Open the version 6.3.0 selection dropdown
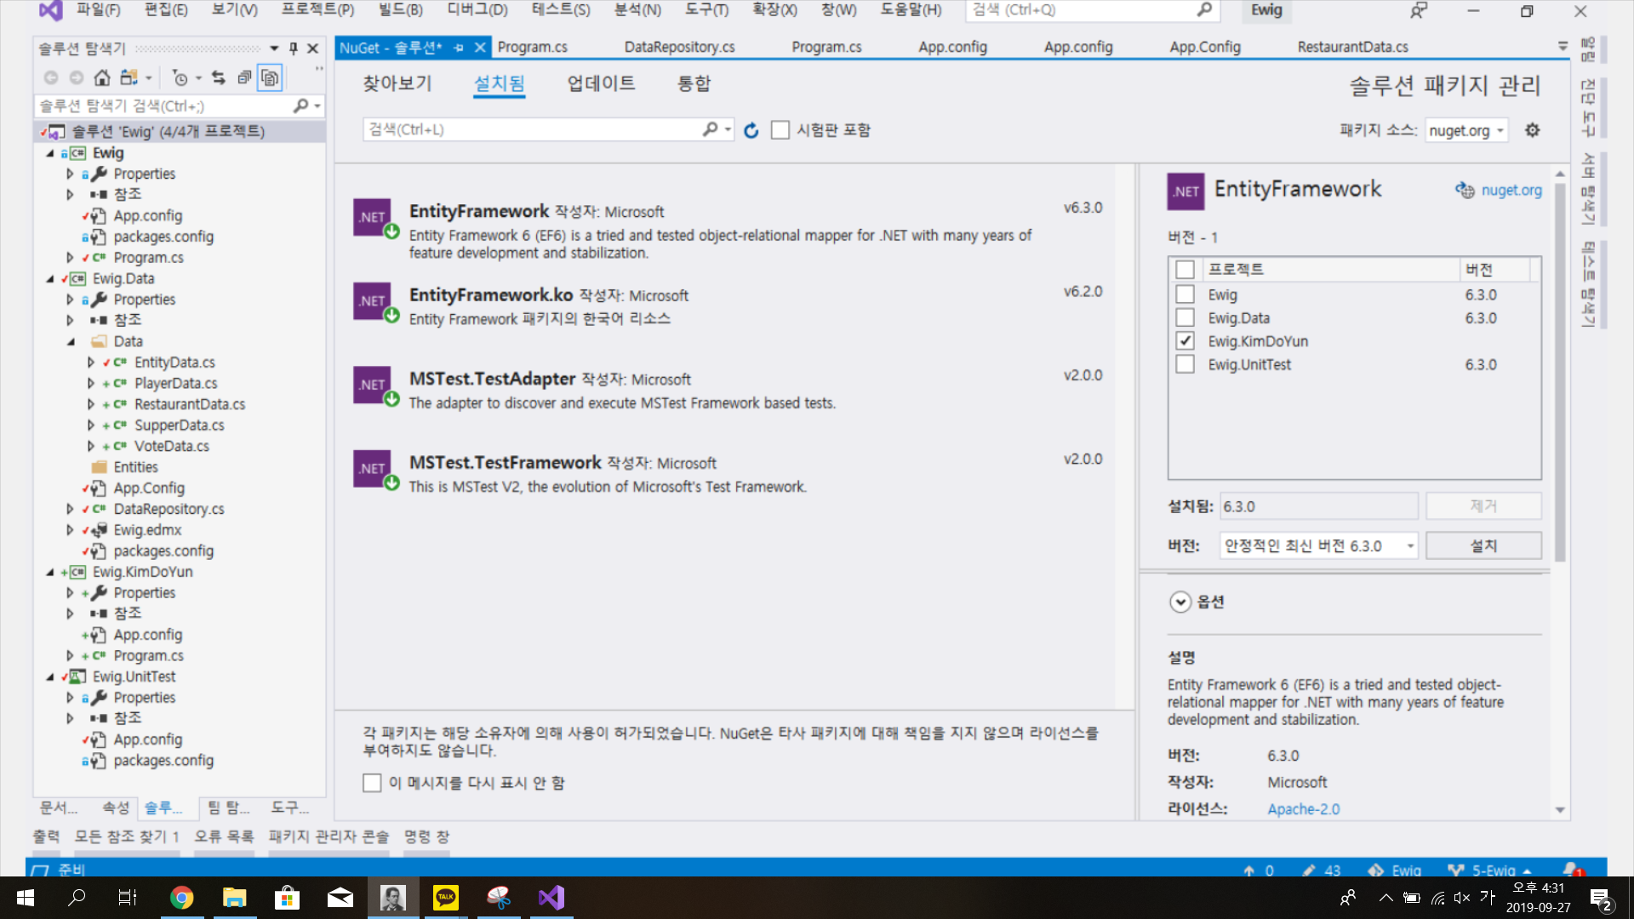The width and height of the screenshot is (1634, 919). pyautogui.click(x=1318, y=545)
